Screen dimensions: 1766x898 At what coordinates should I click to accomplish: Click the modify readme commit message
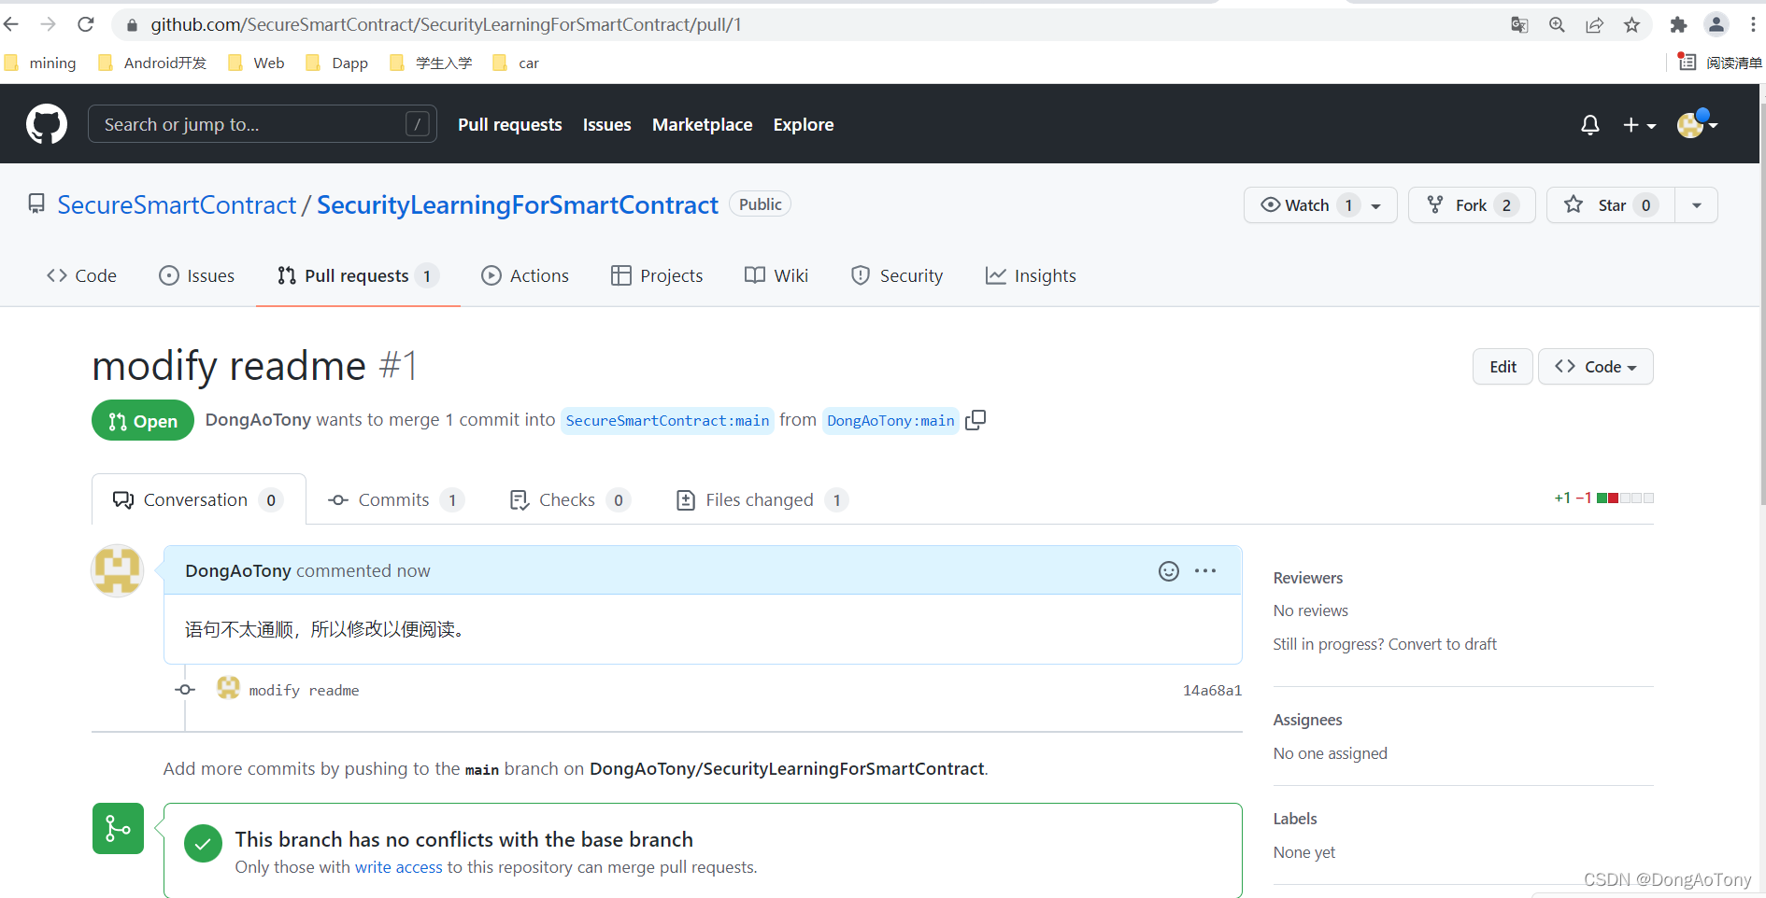pos(304,690)
